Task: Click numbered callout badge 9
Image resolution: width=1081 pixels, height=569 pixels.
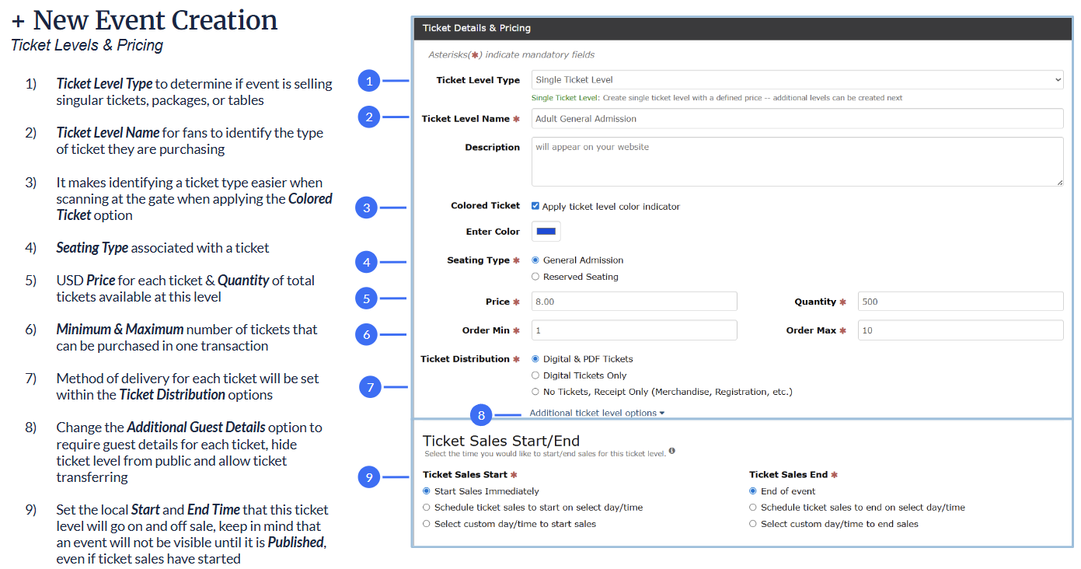Action: coord(369,476)
